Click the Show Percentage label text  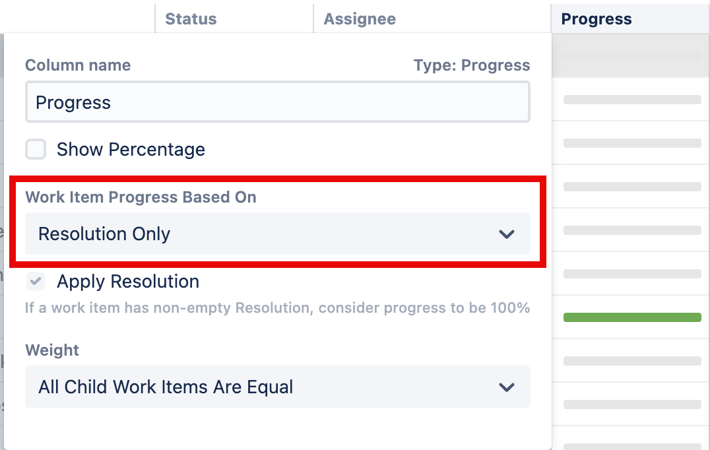[131, 150]
